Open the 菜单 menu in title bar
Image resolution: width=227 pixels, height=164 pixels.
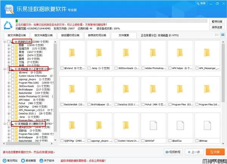201,3
